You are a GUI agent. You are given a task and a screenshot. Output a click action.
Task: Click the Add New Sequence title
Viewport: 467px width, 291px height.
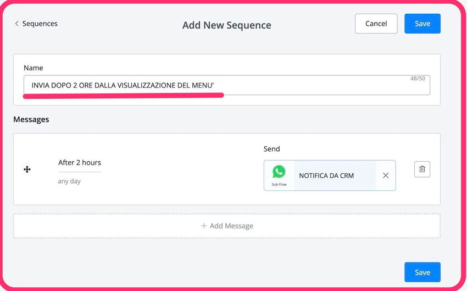[x=226, y=25]
